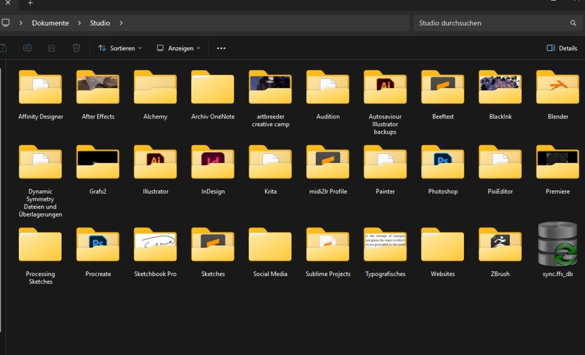Open the Sublime Projects folder
This screenshot has width=585, height=355.
click(327, 245)
